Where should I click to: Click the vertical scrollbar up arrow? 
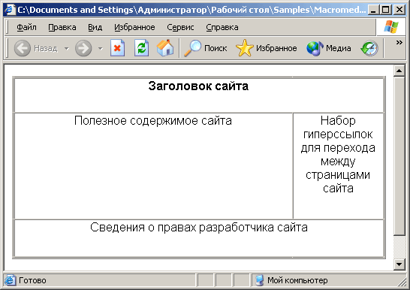pos(399,71)
